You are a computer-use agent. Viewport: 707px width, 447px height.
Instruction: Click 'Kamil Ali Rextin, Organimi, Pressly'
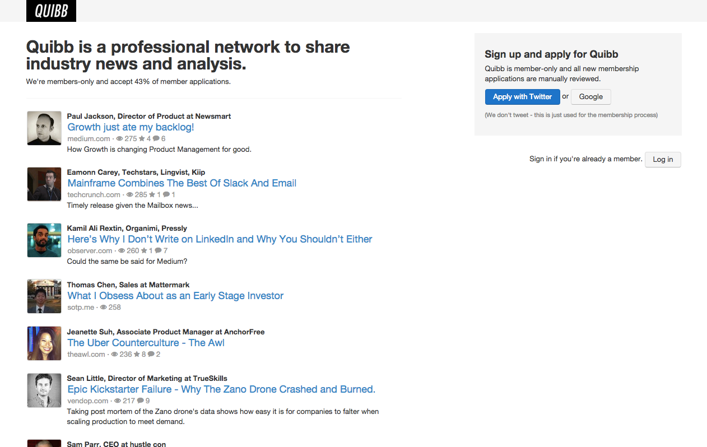coord(127,228)
